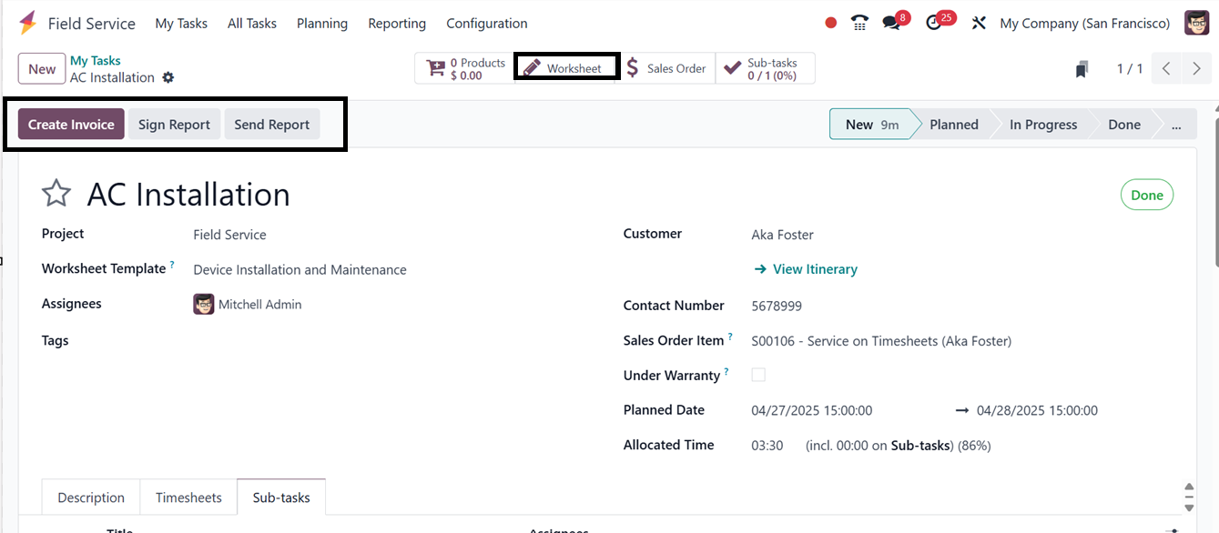Click the wrench and screwdriver tools icon
Image resolution: width=1219 pixels, height=533 pixels.
click(x=979, y=24)
